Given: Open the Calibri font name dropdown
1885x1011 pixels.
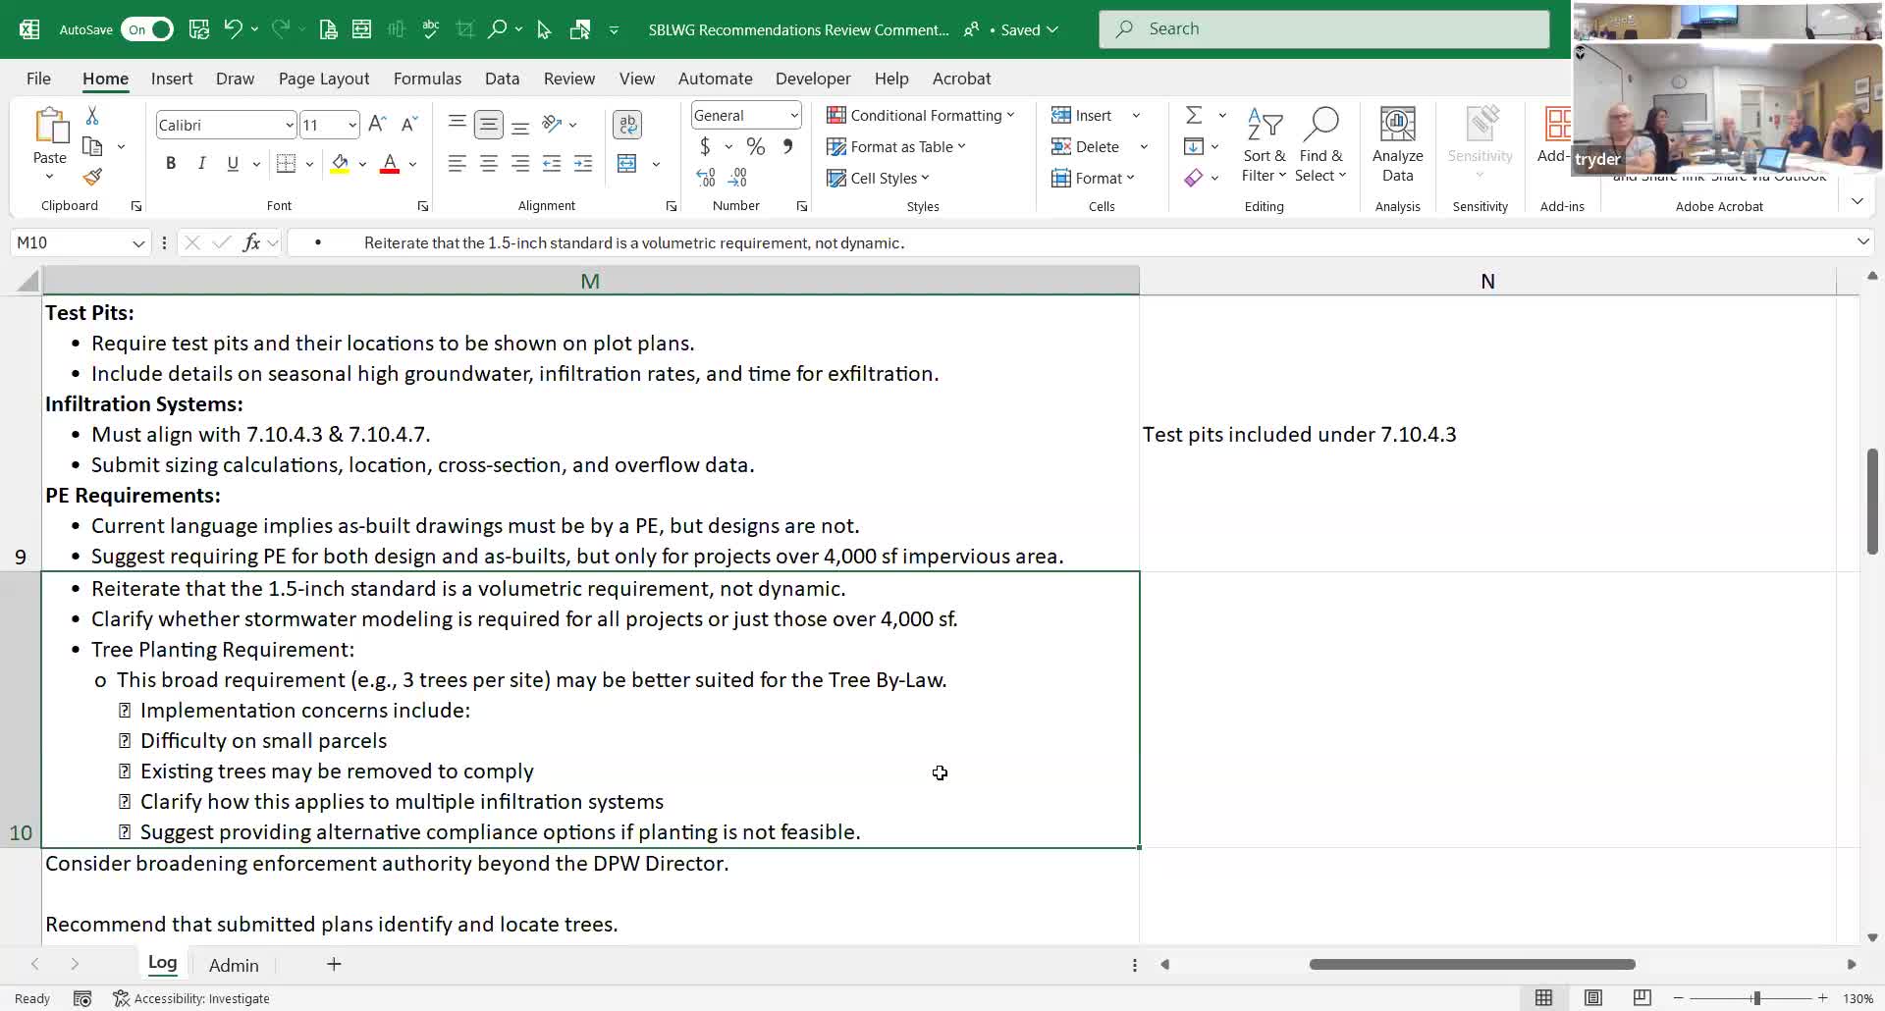Looking at the screenshot, I should 289,126.
